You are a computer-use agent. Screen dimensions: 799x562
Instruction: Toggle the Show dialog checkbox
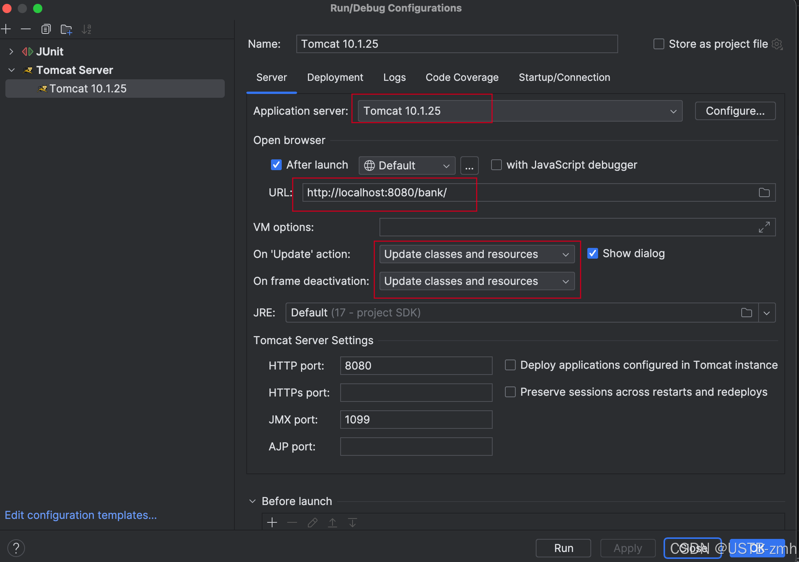click(x=593, y=253)
